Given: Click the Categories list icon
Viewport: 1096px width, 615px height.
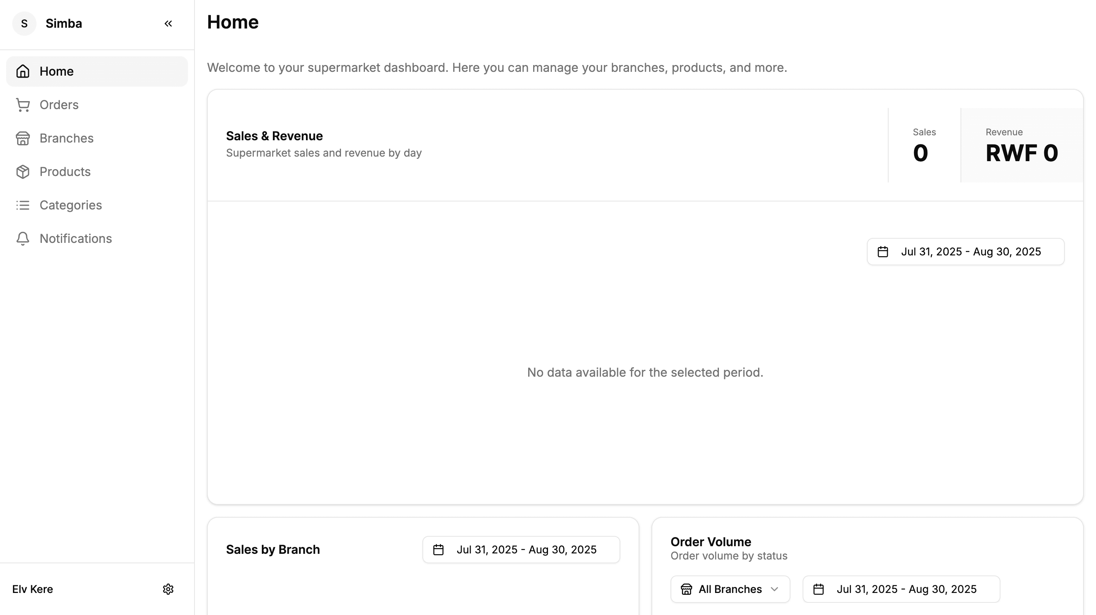Looking at the screenshot, I should [23, 205].
